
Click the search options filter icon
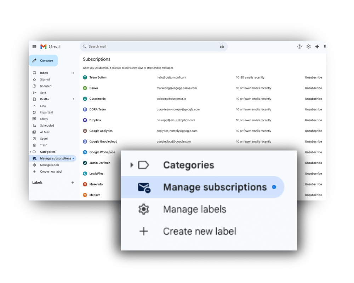pyautogui.click(x=222, y=46)
